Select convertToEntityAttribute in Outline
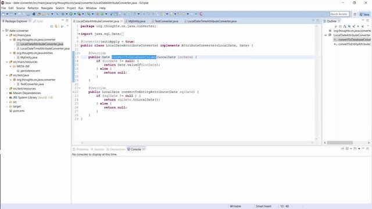The height and width of the screenshot is (209, 372). pyautogui.click(x=352, y=44)
